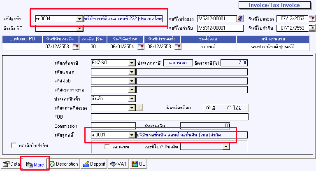The image size is (316, 171).
Task: Go to the Deposit tab
Action: 94,164
